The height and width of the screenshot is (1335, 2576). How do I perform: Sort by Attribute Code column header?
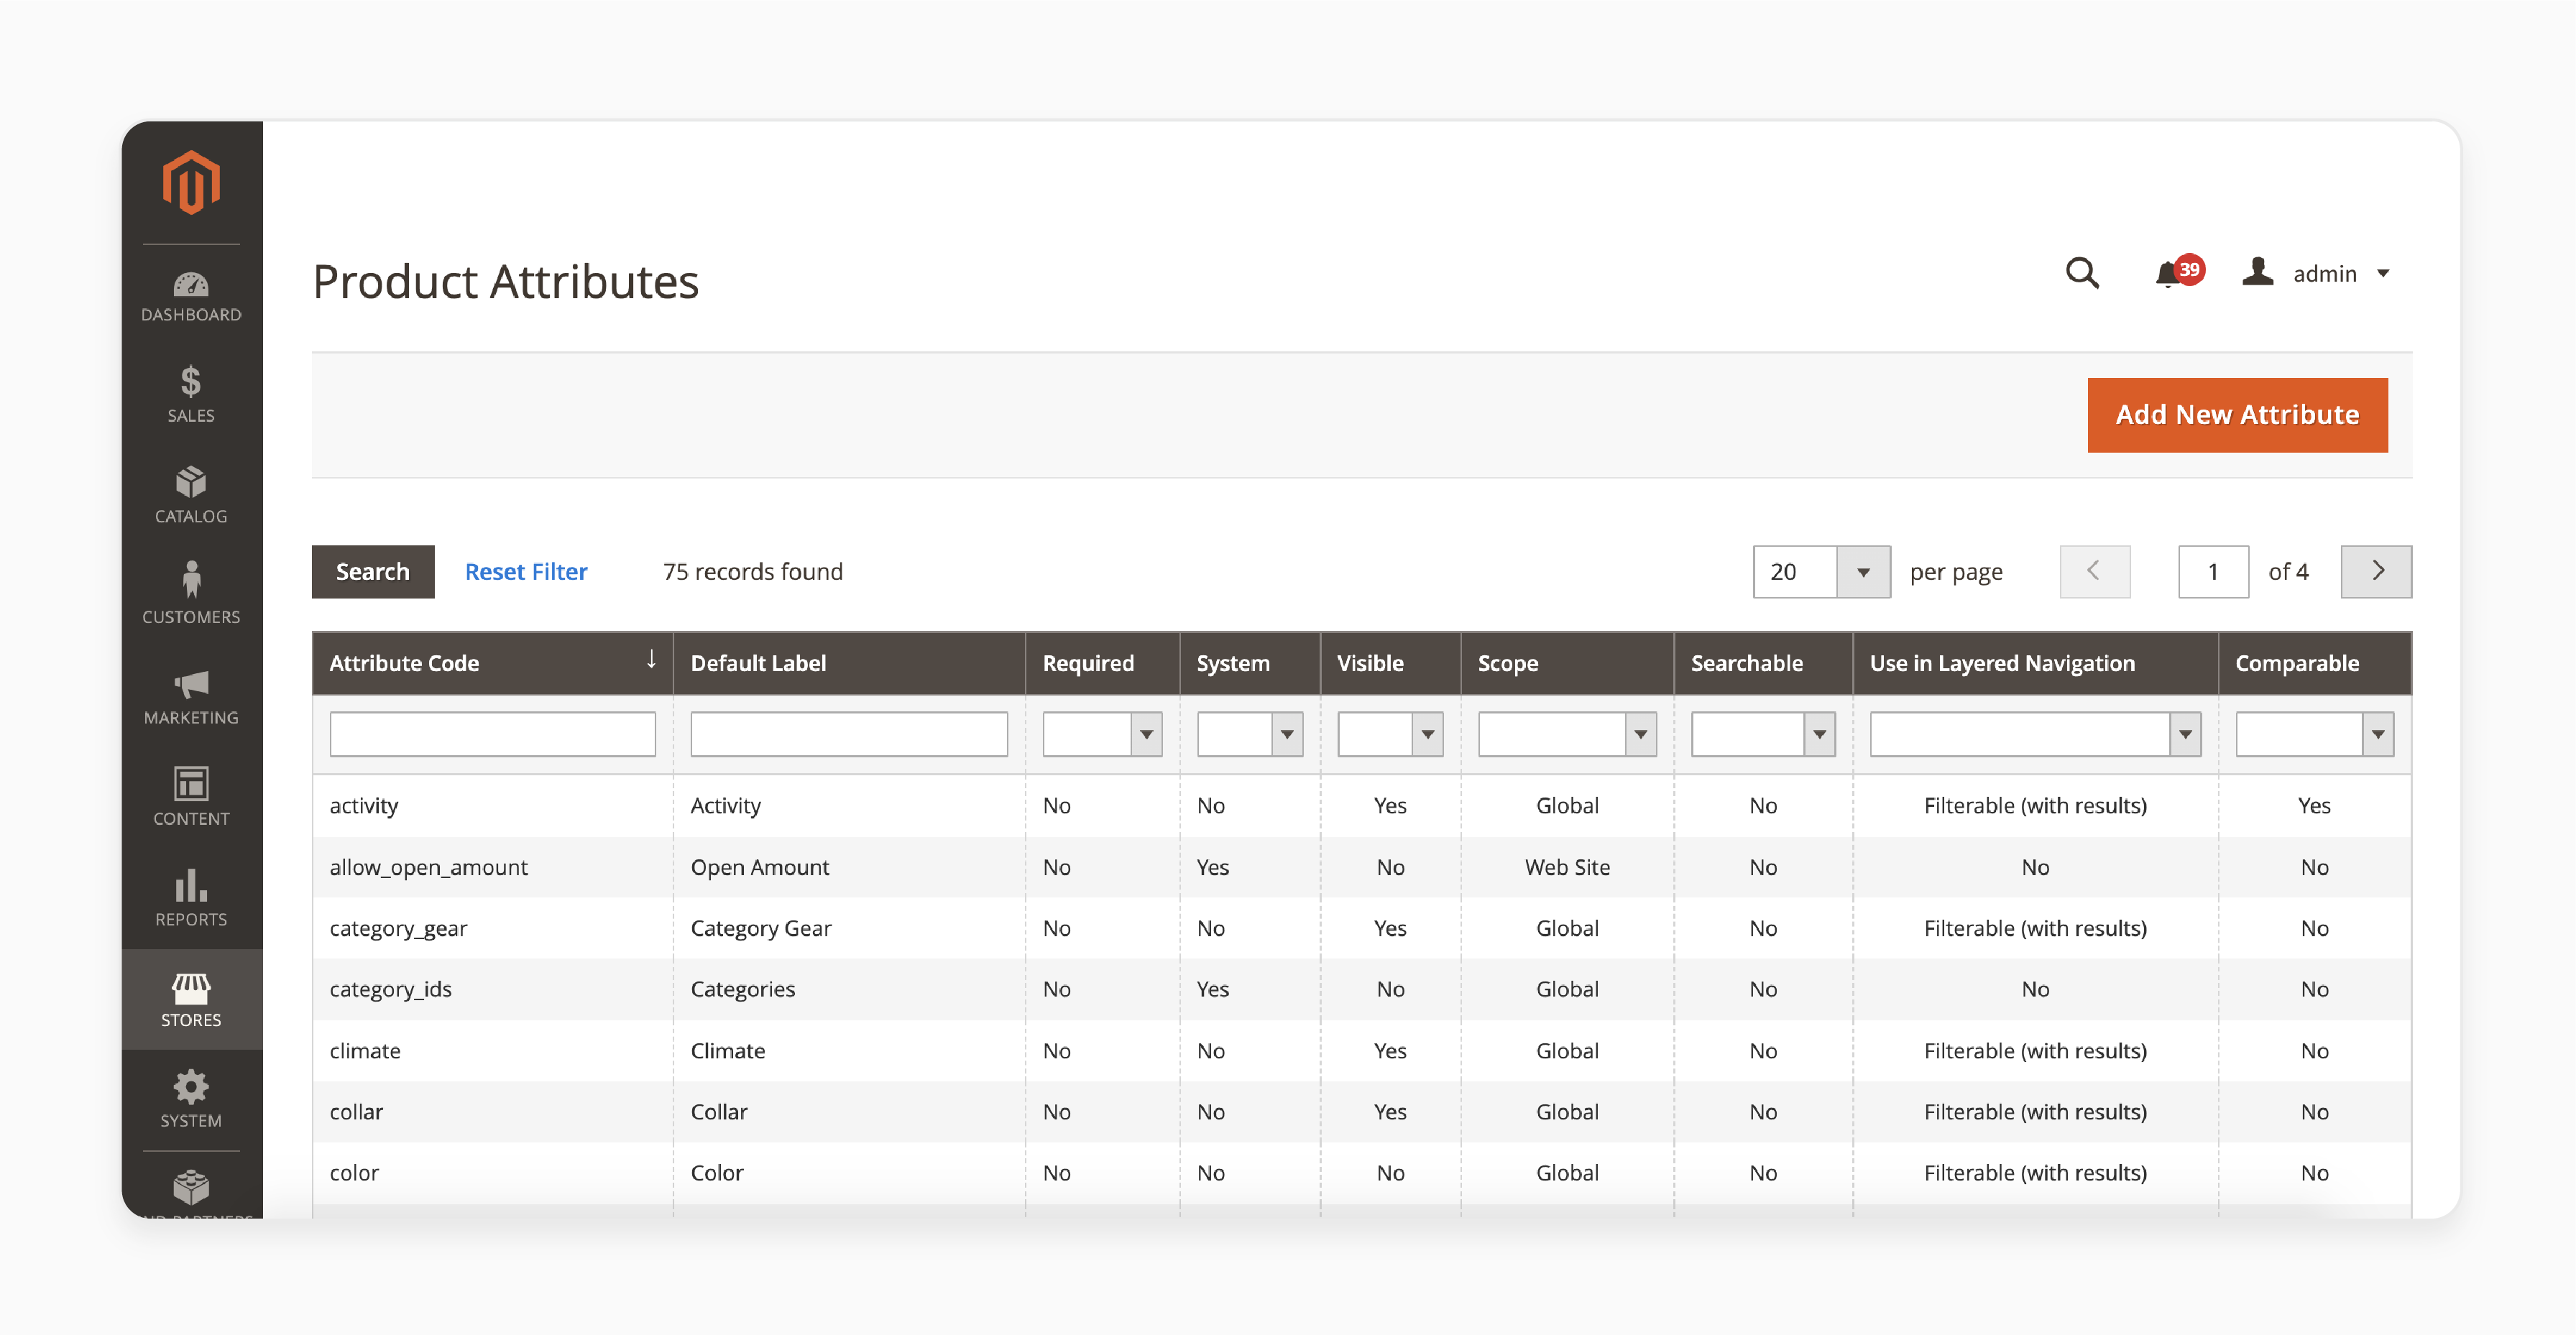493,663
